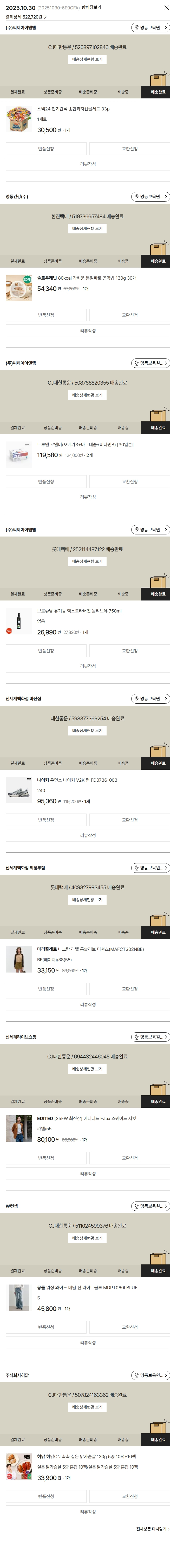
Task: Click location pin icon beside 주식회사하닭
Action: coord(136,1375)
